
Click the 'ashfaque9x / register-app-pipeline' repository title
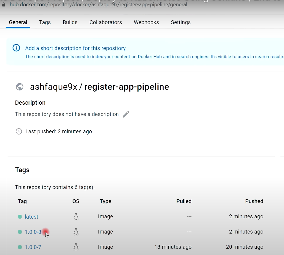coord(99,87)
